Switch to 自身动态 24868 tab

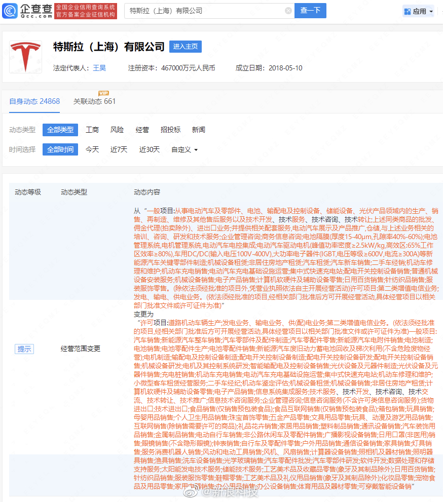[34, 101]
